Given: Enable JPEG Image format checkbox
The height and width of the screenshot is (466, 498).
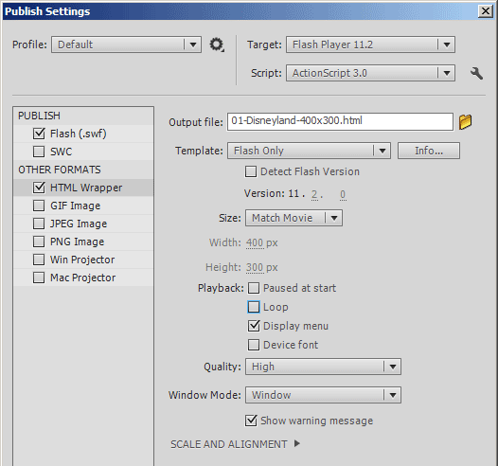Looking at the screenshot, I should click(x=39, y=224).
